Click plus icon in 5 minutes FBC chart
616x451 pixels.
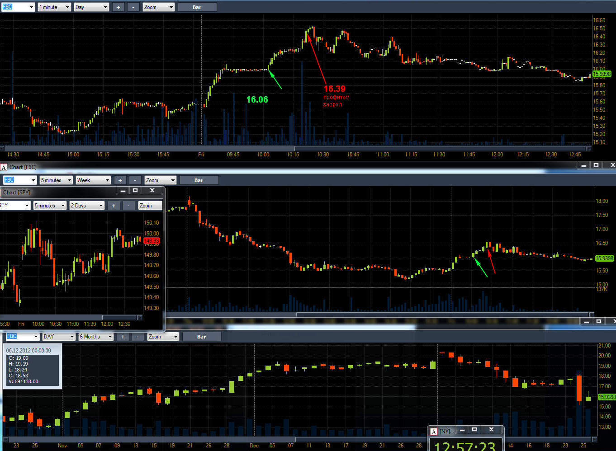click(120, 180)
